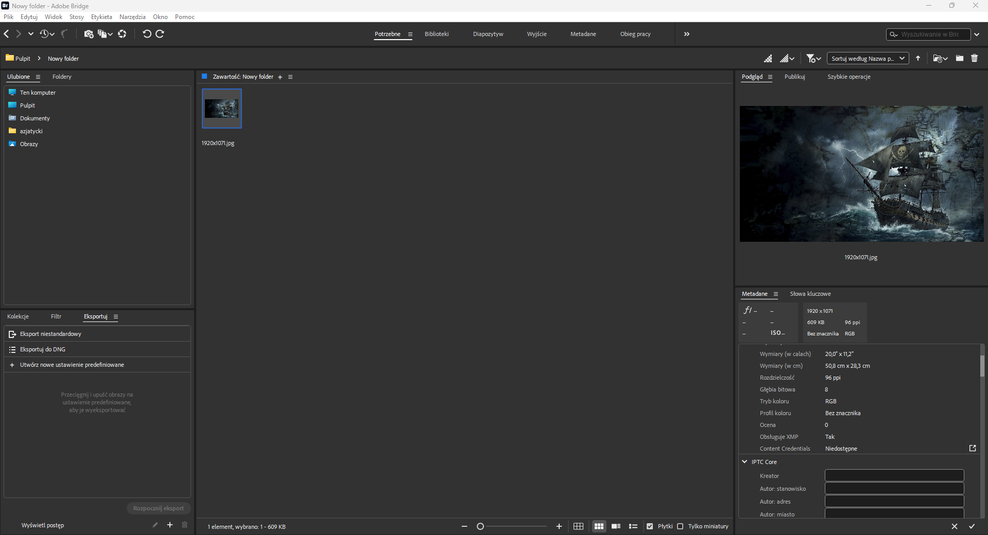Switch to the Foldery tab
This screenshot has width=988, height=535.
[x=62, y=77]
